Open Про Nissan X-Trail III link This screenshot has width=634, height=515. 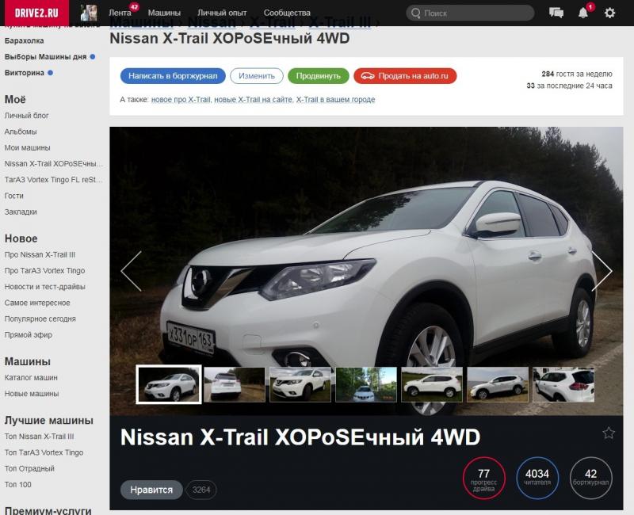coord(40,254)
